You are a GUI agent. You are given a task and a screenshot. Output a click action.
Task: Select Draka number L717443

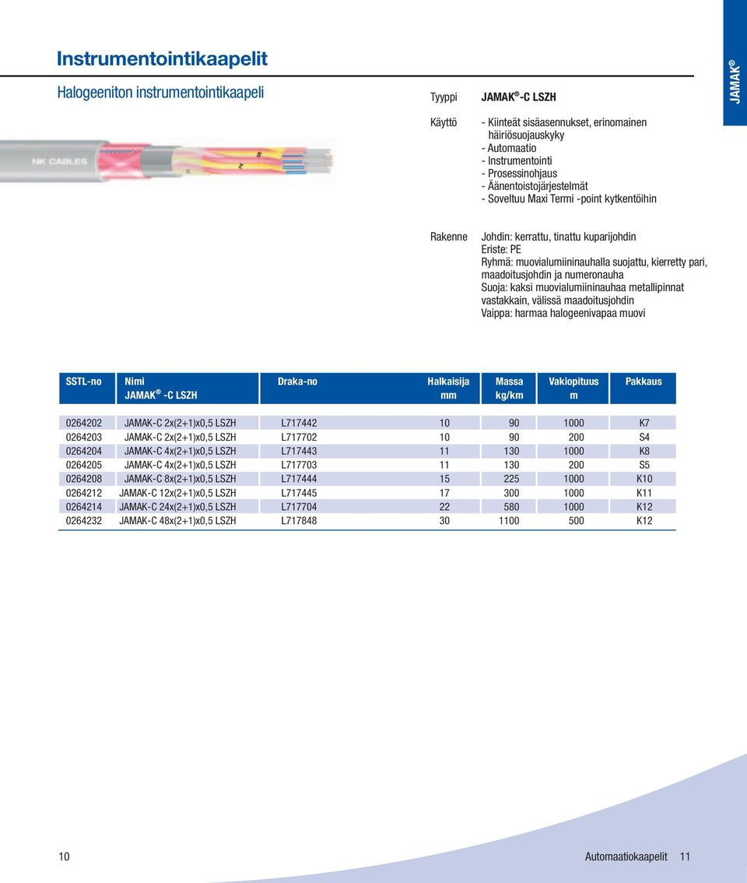(299, 451)
